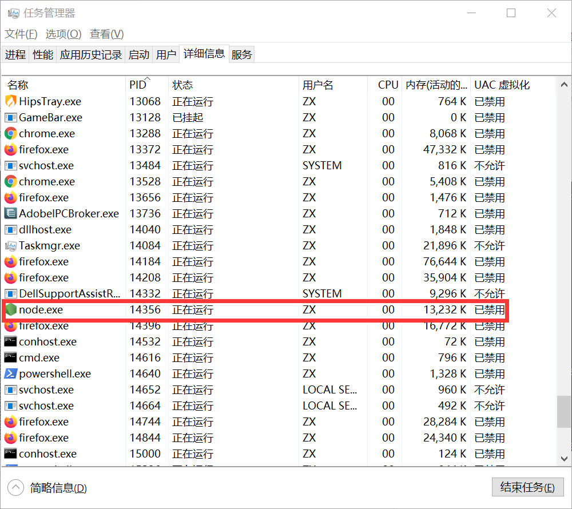
Task: Click svchost.exe icon for PID 14652
Action: (10, 390)
